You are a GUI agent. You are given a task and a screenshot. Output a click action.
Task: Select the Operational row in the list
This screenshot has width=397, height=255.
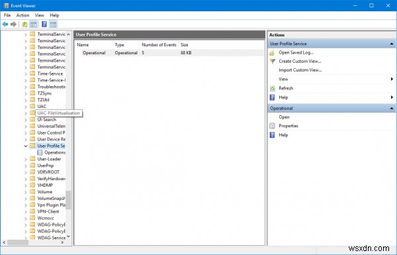click(169, 53)
